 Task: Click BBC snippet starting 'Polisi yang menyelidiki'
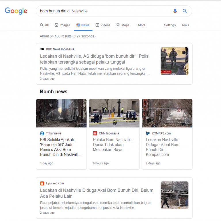[95, 71]
